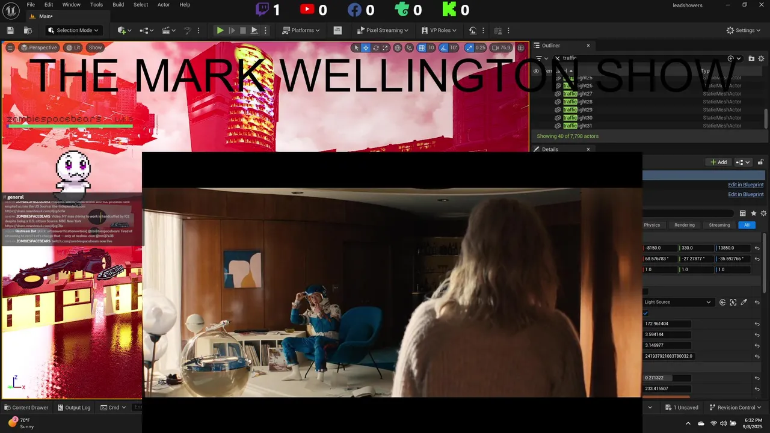Image resolution: width=770 pixels, height=433 pixels.
Task: Open the Window menu
Action: click(71, 5)
